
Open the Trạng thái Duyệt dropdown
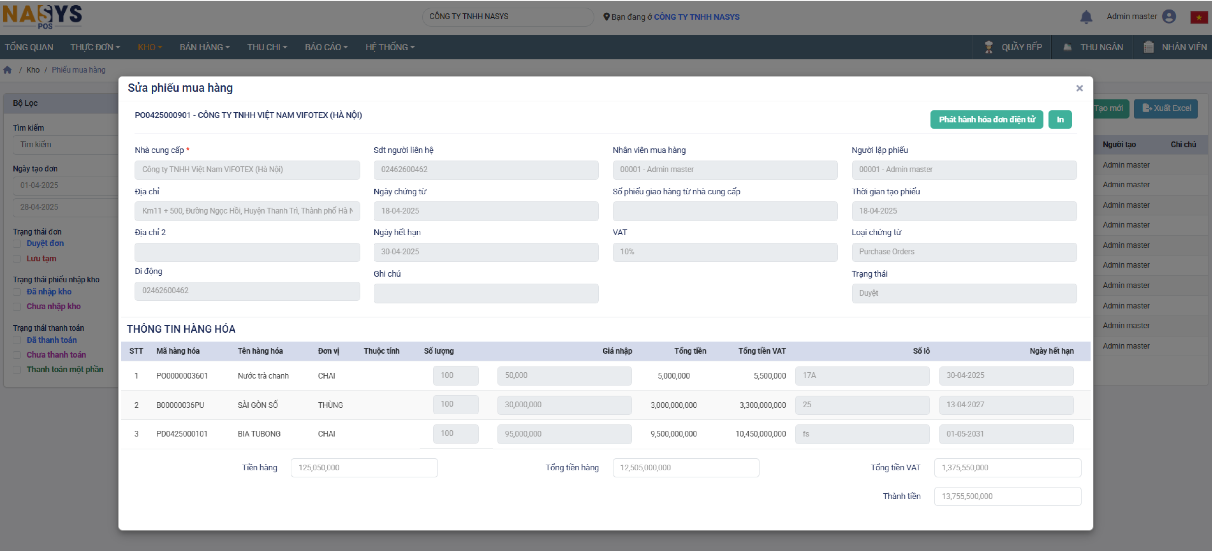point(964,293)
